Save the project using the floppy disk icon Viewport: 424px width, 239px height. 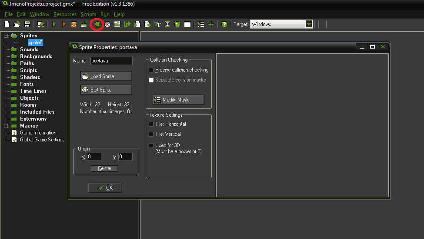pos(27,24)
